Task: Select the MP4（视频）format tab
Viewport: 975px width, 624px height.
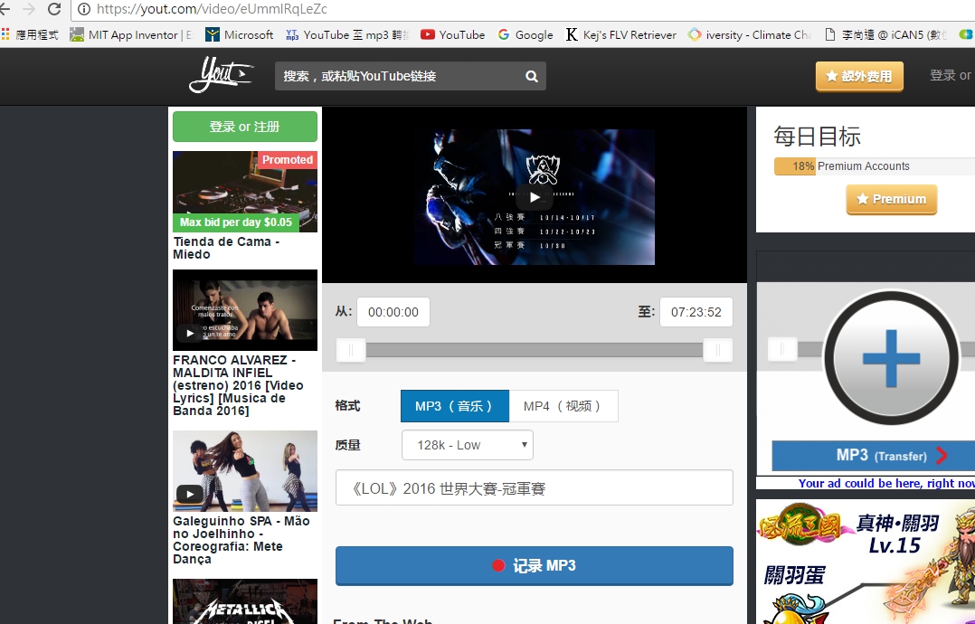Action: coord(563,406)
